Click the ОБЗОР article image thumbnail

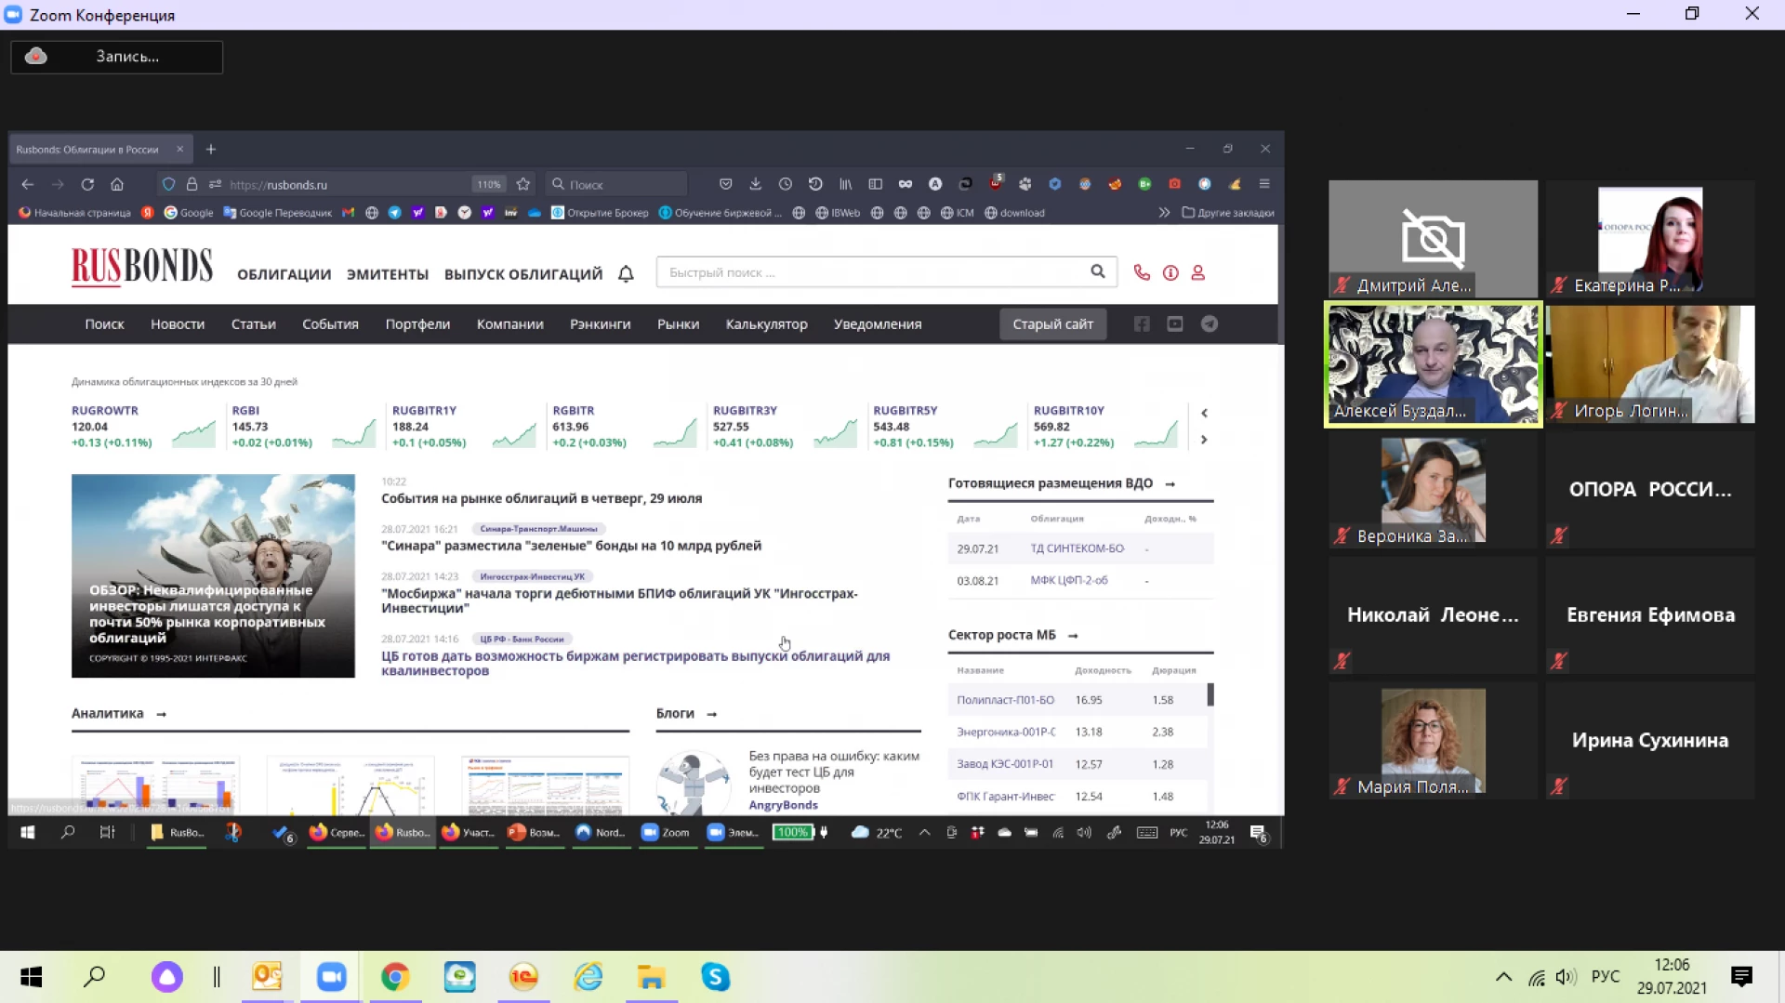[x=213, y=575]
